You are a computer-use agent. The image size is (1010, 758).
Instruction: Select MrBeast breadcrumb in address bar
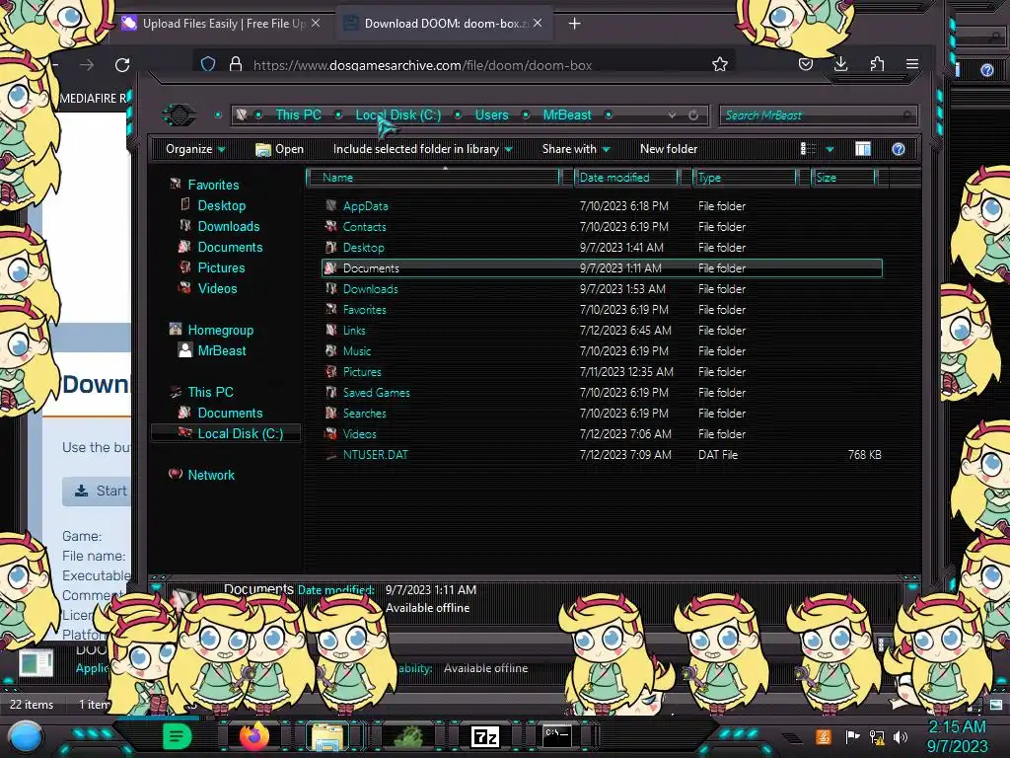[567, 114]
